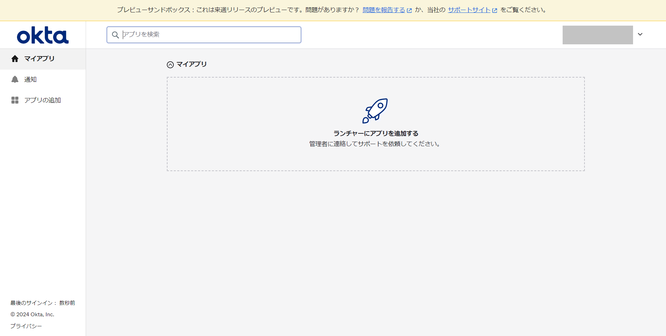Image resolution: width=666 pixels, height=336 pixels.
Task: Collapse the マイアプリ section with the circled chevron
Action: click(x=170, y=65)
